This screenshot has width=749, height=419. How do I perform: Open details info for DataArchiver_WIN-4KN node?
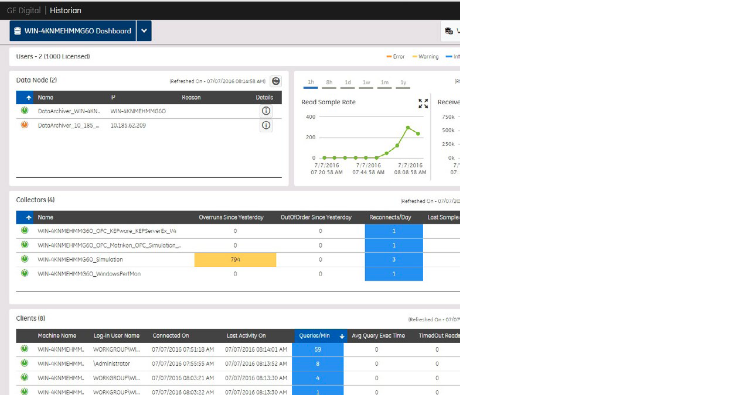click(265, 111)
